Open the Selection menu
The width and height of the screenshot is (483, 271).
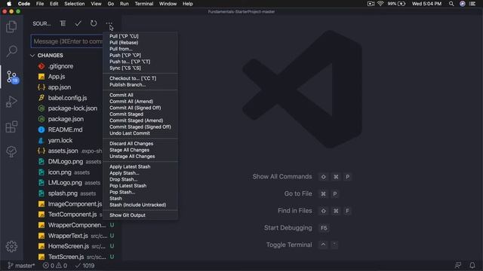click(x=75, y=4)
